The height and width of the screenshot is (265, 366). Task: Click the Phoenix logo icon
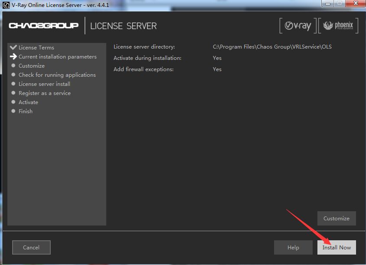point(338,26)
